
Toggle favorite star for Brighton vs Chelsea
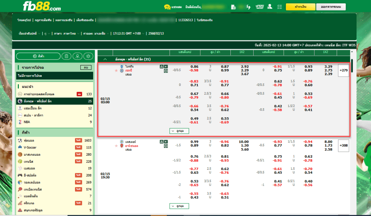pos(116,70)
